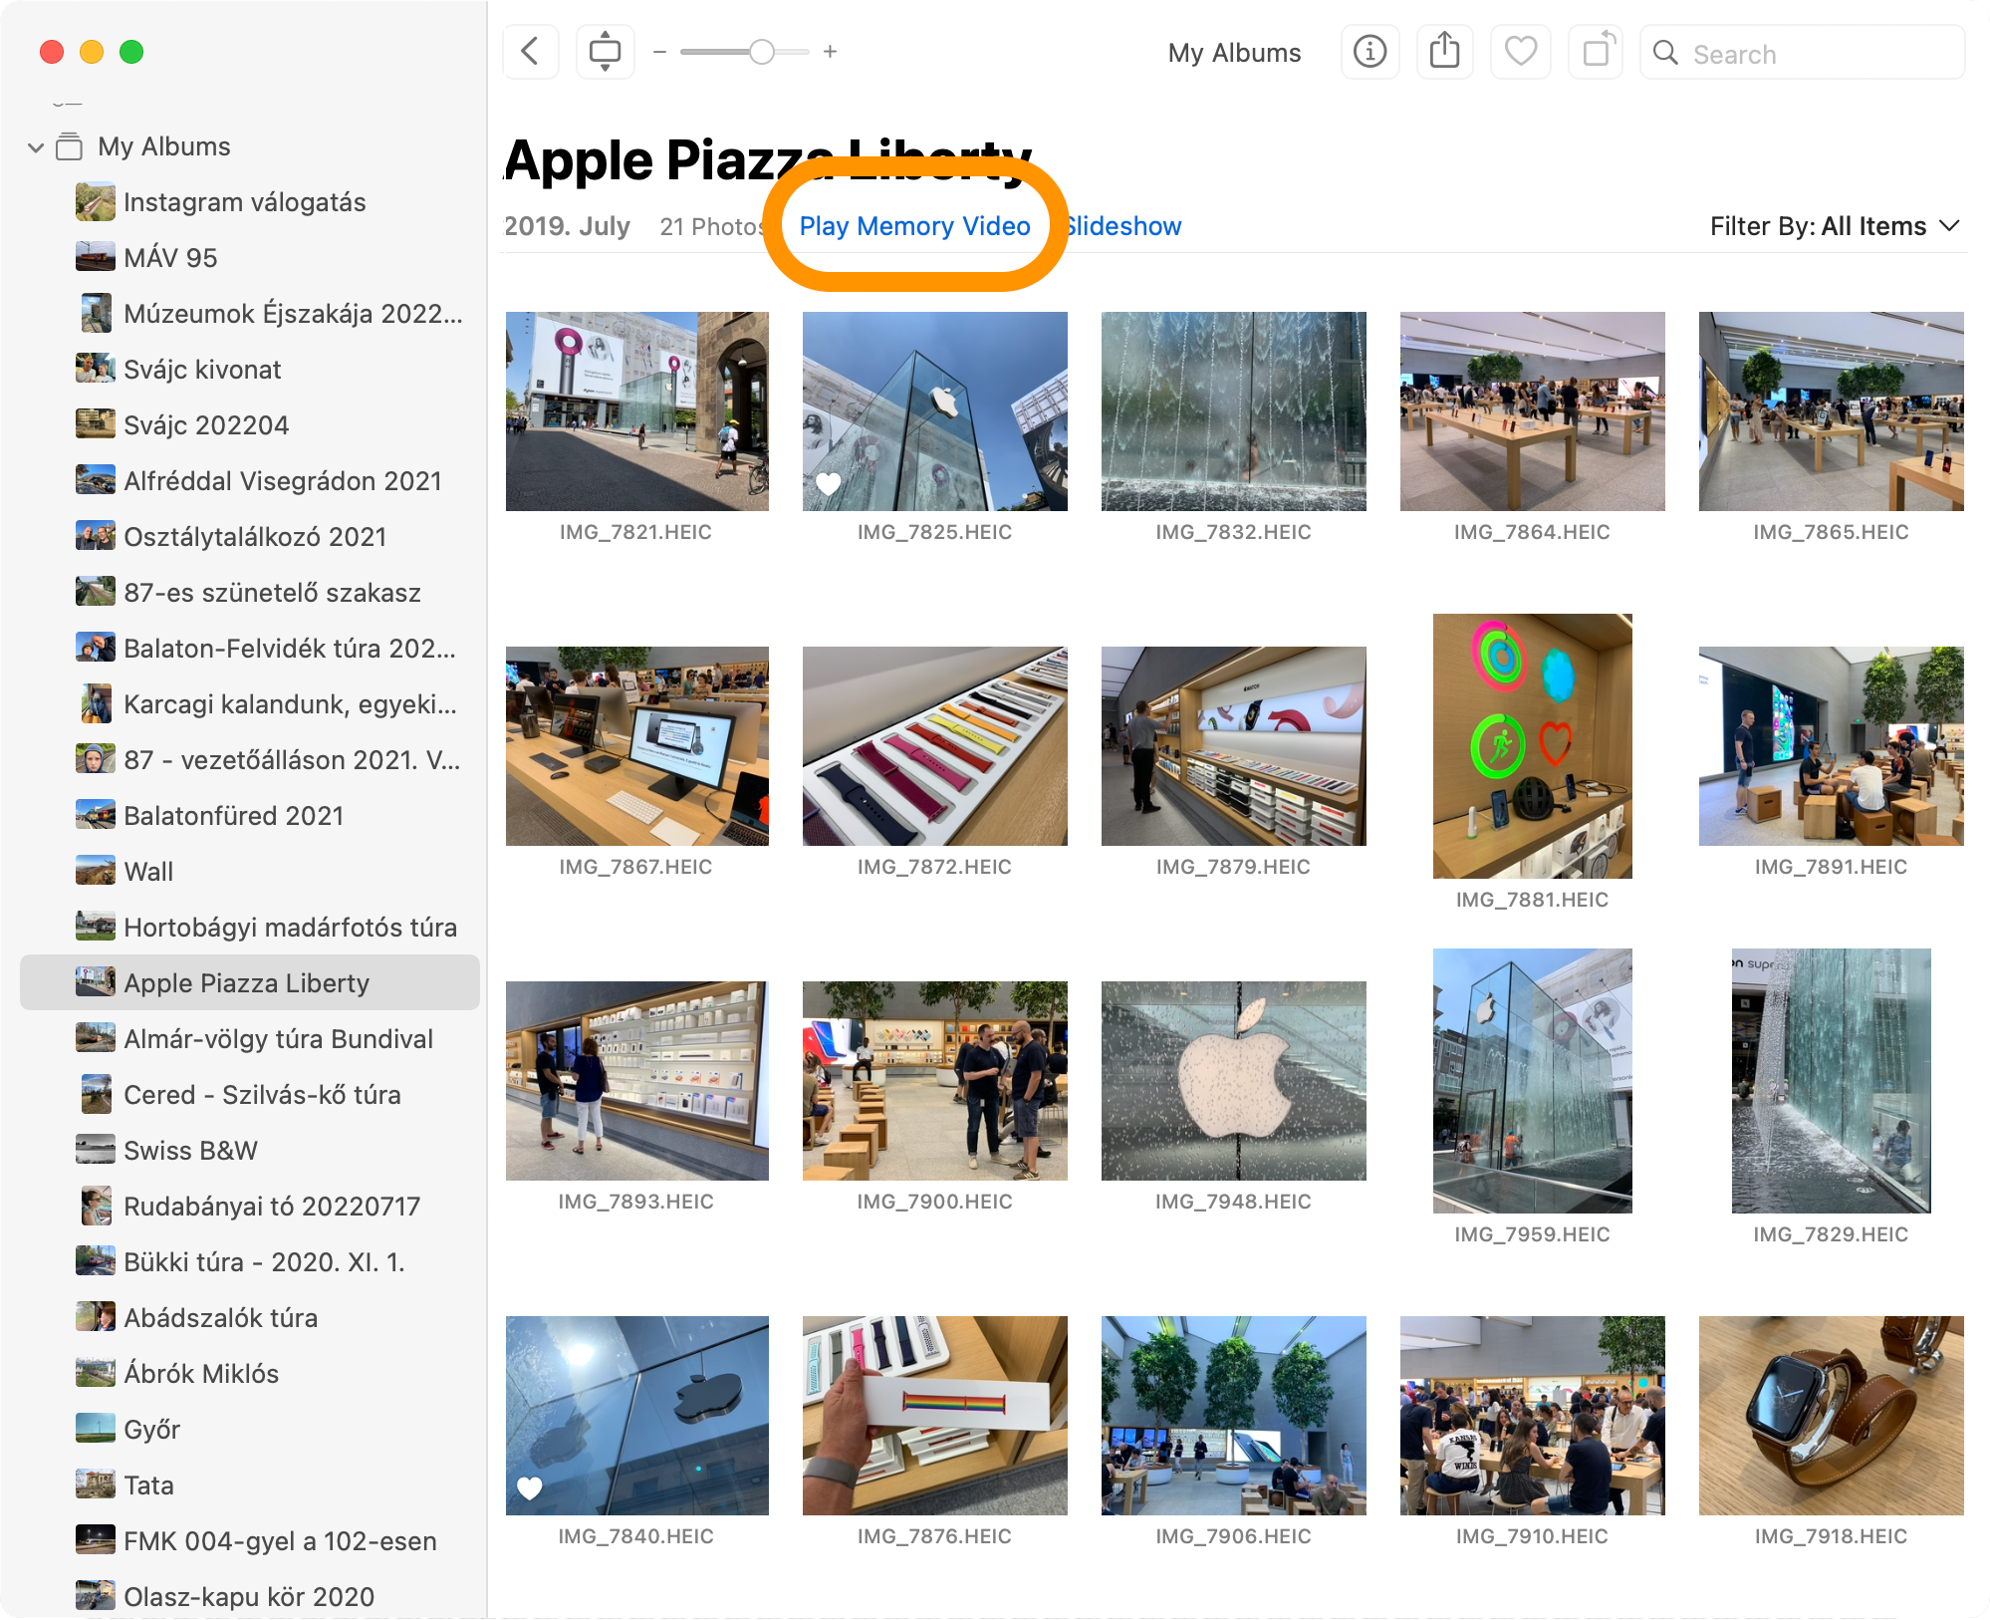1990x1620 pixels.
Task: Select photo IMG_7867.HEIC thumbnail
Action: coord(637,746)
